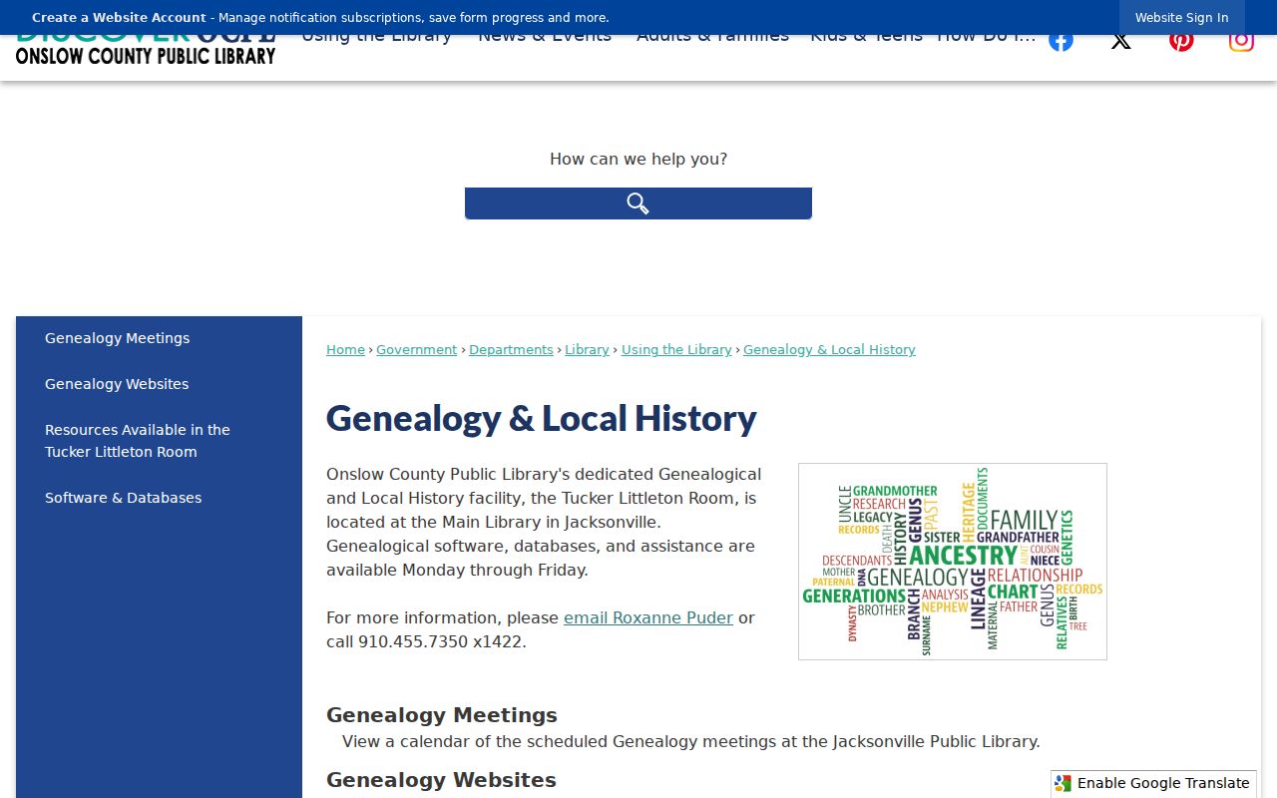This screenshot has height=798, width=1277.
Task: Click the Genealogy Websites section heading
Action: coord(441,780)
